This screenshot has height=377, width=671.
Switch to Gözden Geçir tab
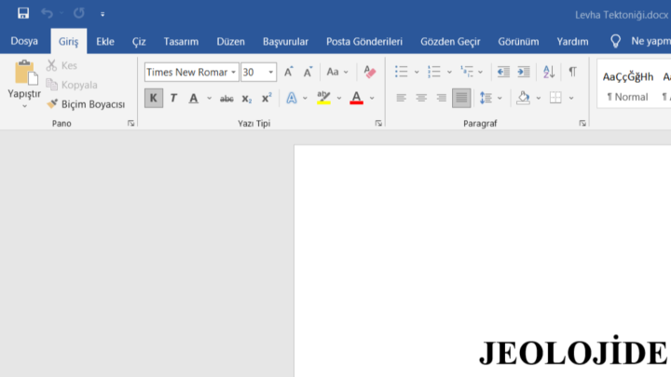(450, 42)
